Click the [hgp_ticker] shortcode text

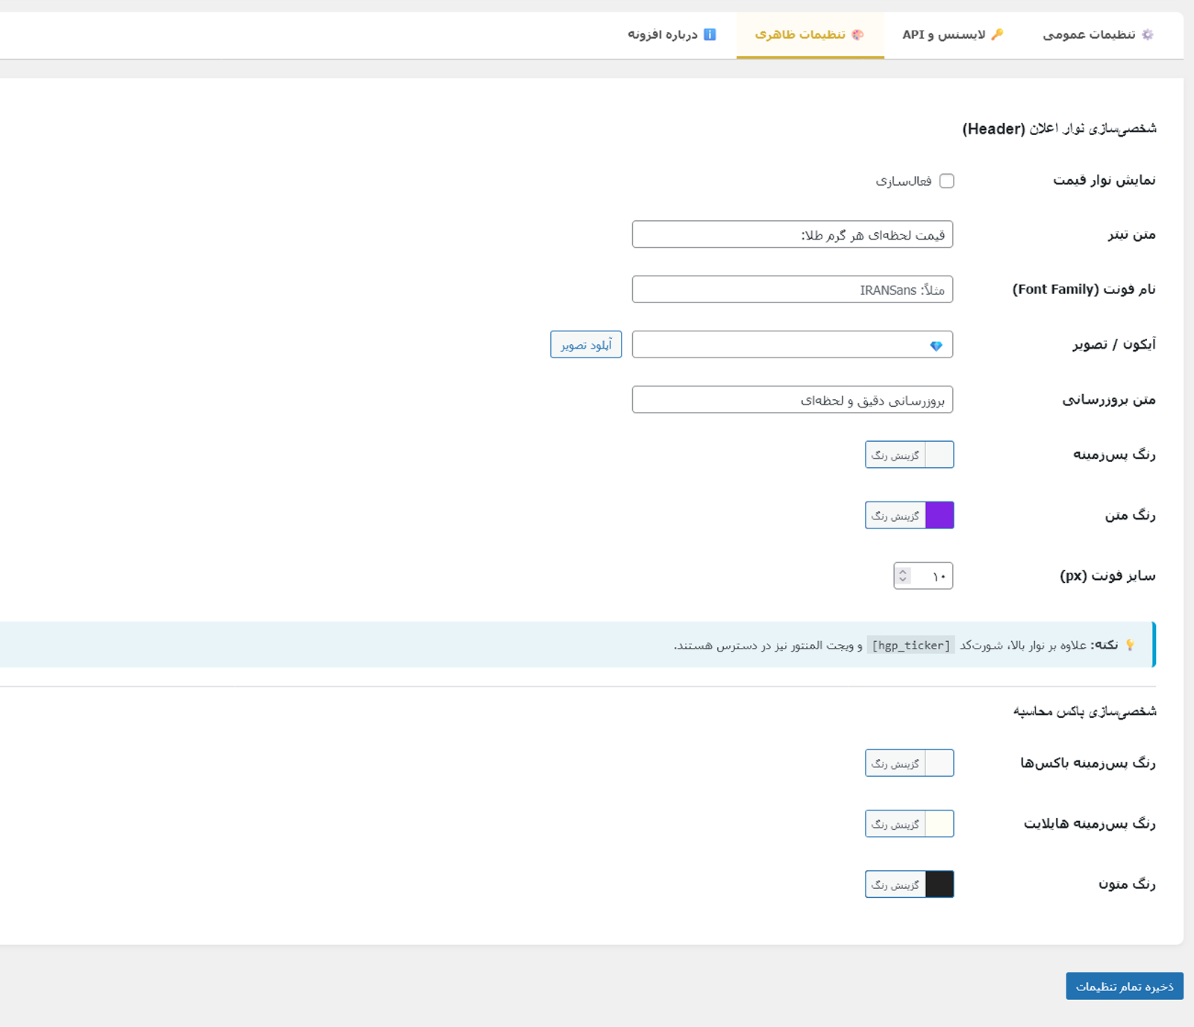911,645
